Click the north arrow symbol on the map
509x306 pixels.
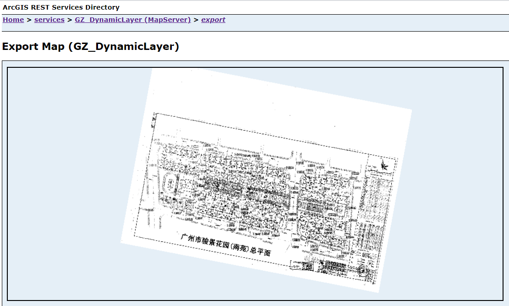coord(384,165)
